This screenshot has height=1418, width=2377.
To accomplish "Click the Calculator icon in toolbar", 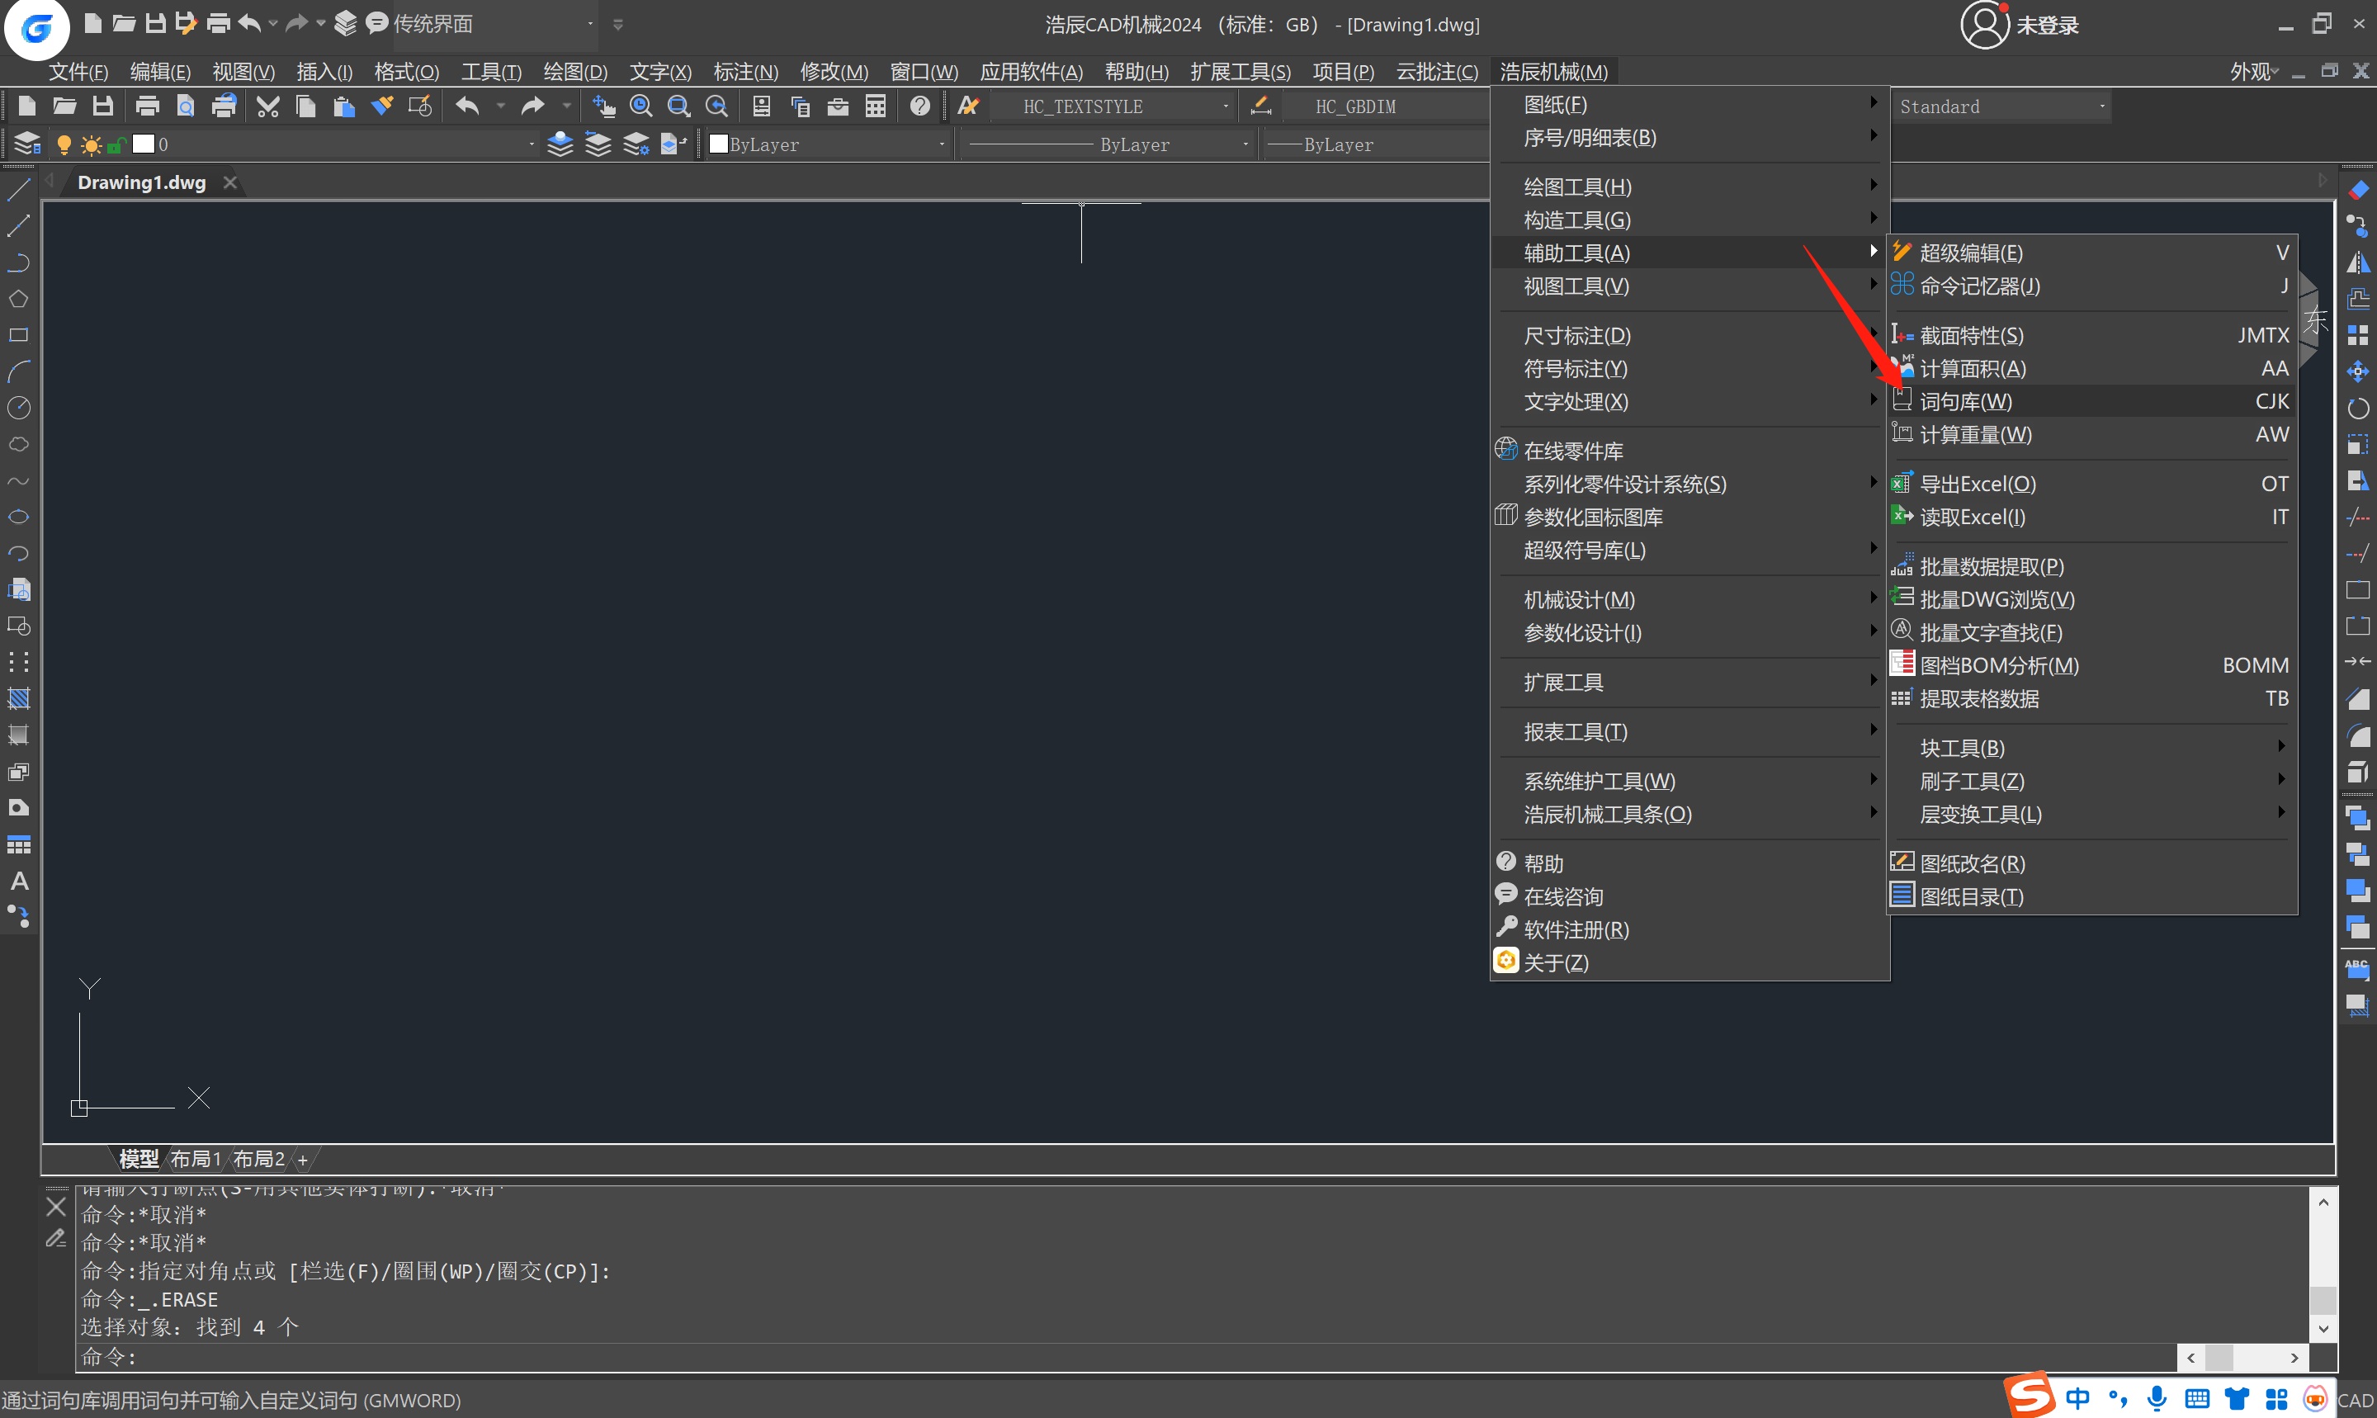I will coord(876,106).
